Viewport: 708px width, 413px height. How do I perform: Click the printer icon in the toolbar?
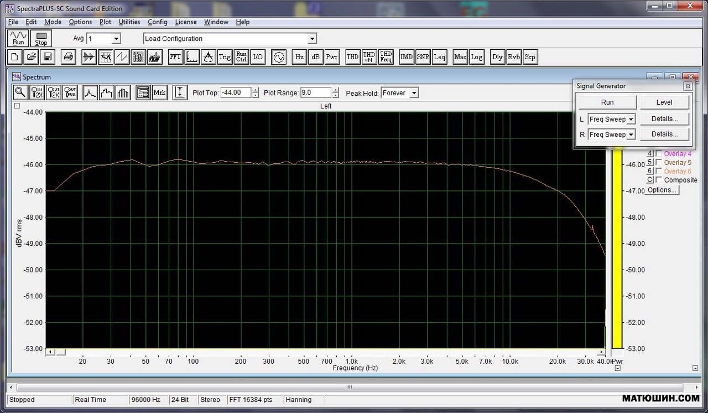click(69, 57)
